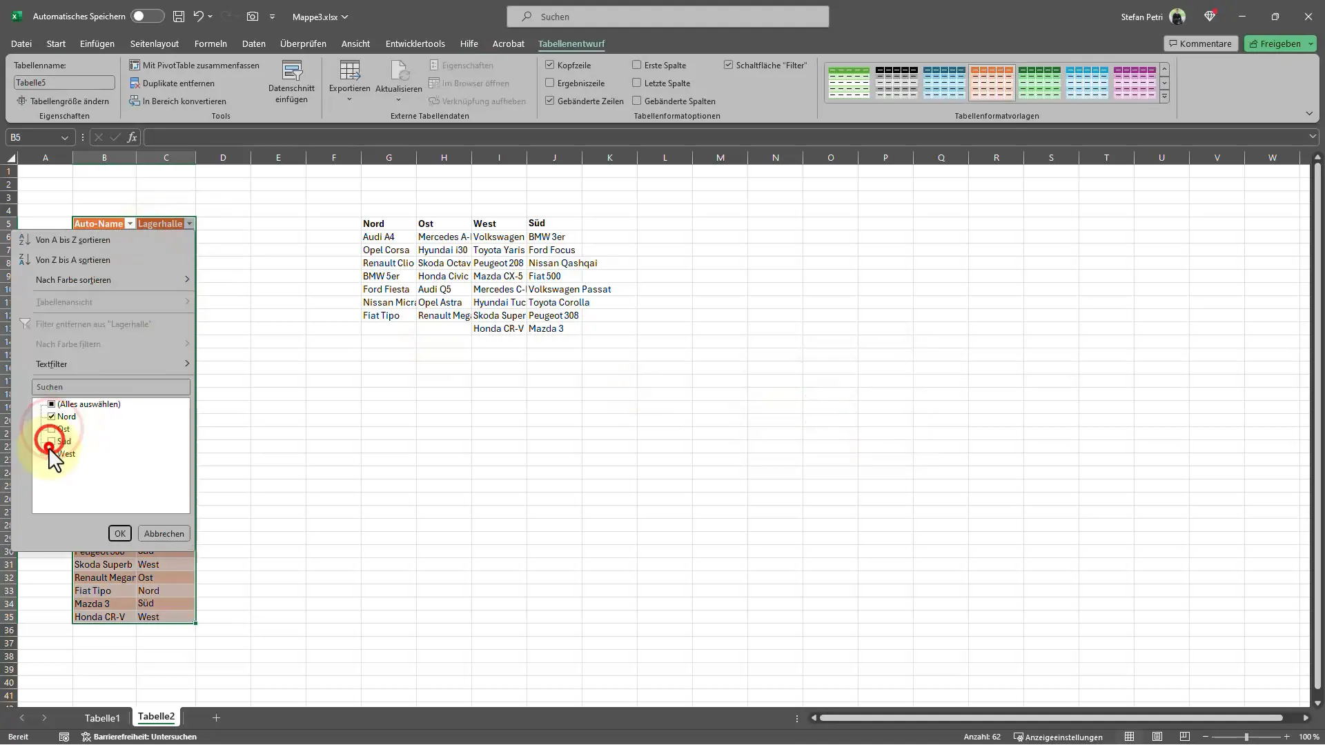
Task: Open Anzeigeeinstellungen display settings
Action: click(x=1058, y=737)
